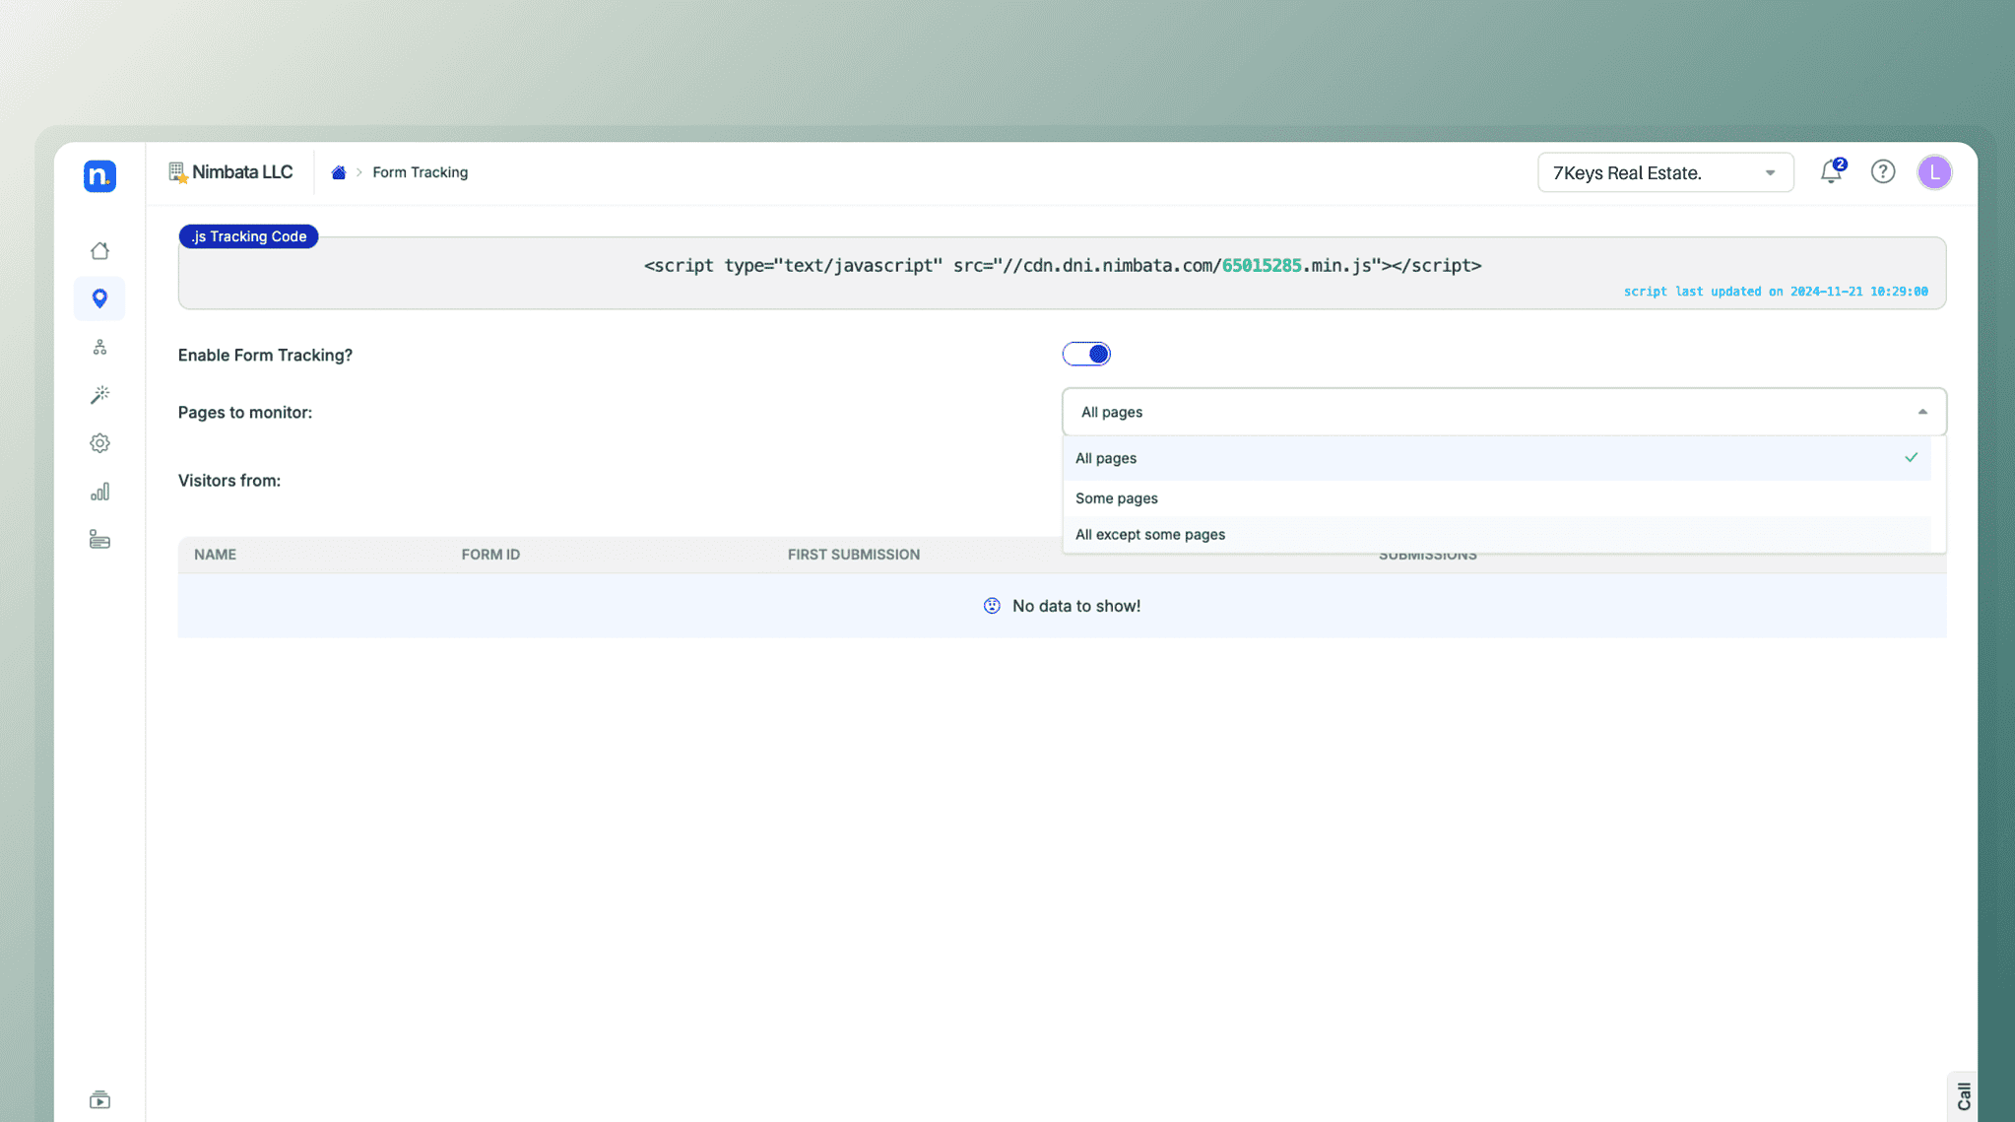Click the breadcrumb home icon
The image size is (2015, 1122).
[x=338, y=171]
